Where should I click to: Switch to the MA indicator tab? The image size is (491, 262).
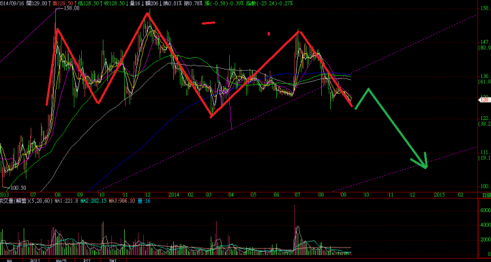click(x=10, y=261)
